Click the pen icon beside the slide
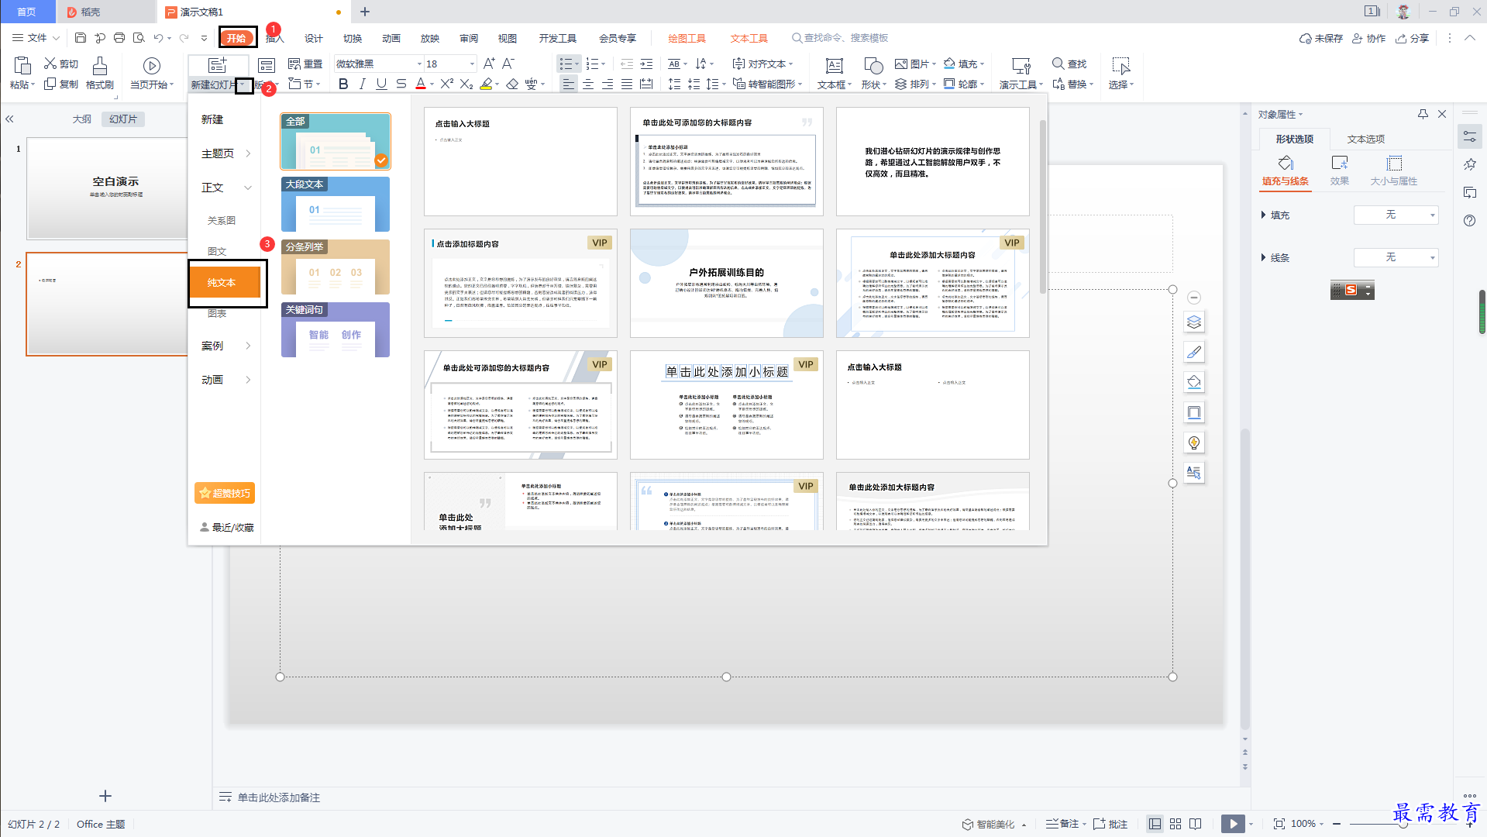This screenshot has width=1487, height=837. pyautogui.click(x=1194, y=352)
